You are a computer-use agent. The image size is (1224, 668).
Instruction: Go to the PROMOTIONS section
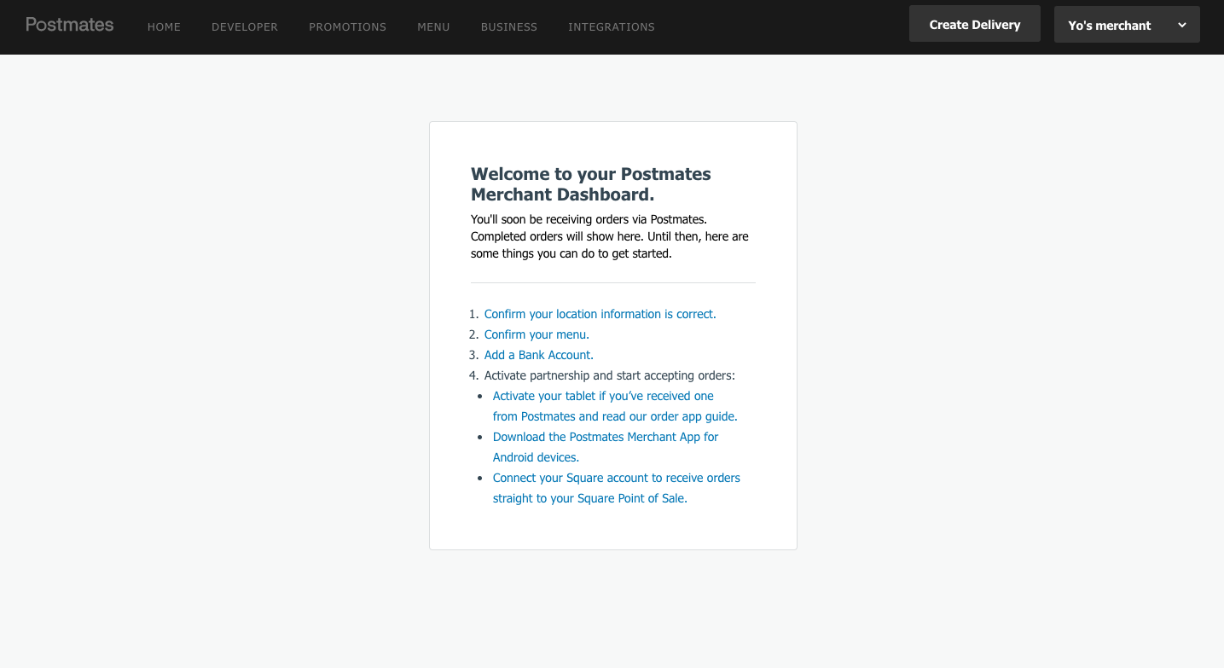[x=347, y=27]
